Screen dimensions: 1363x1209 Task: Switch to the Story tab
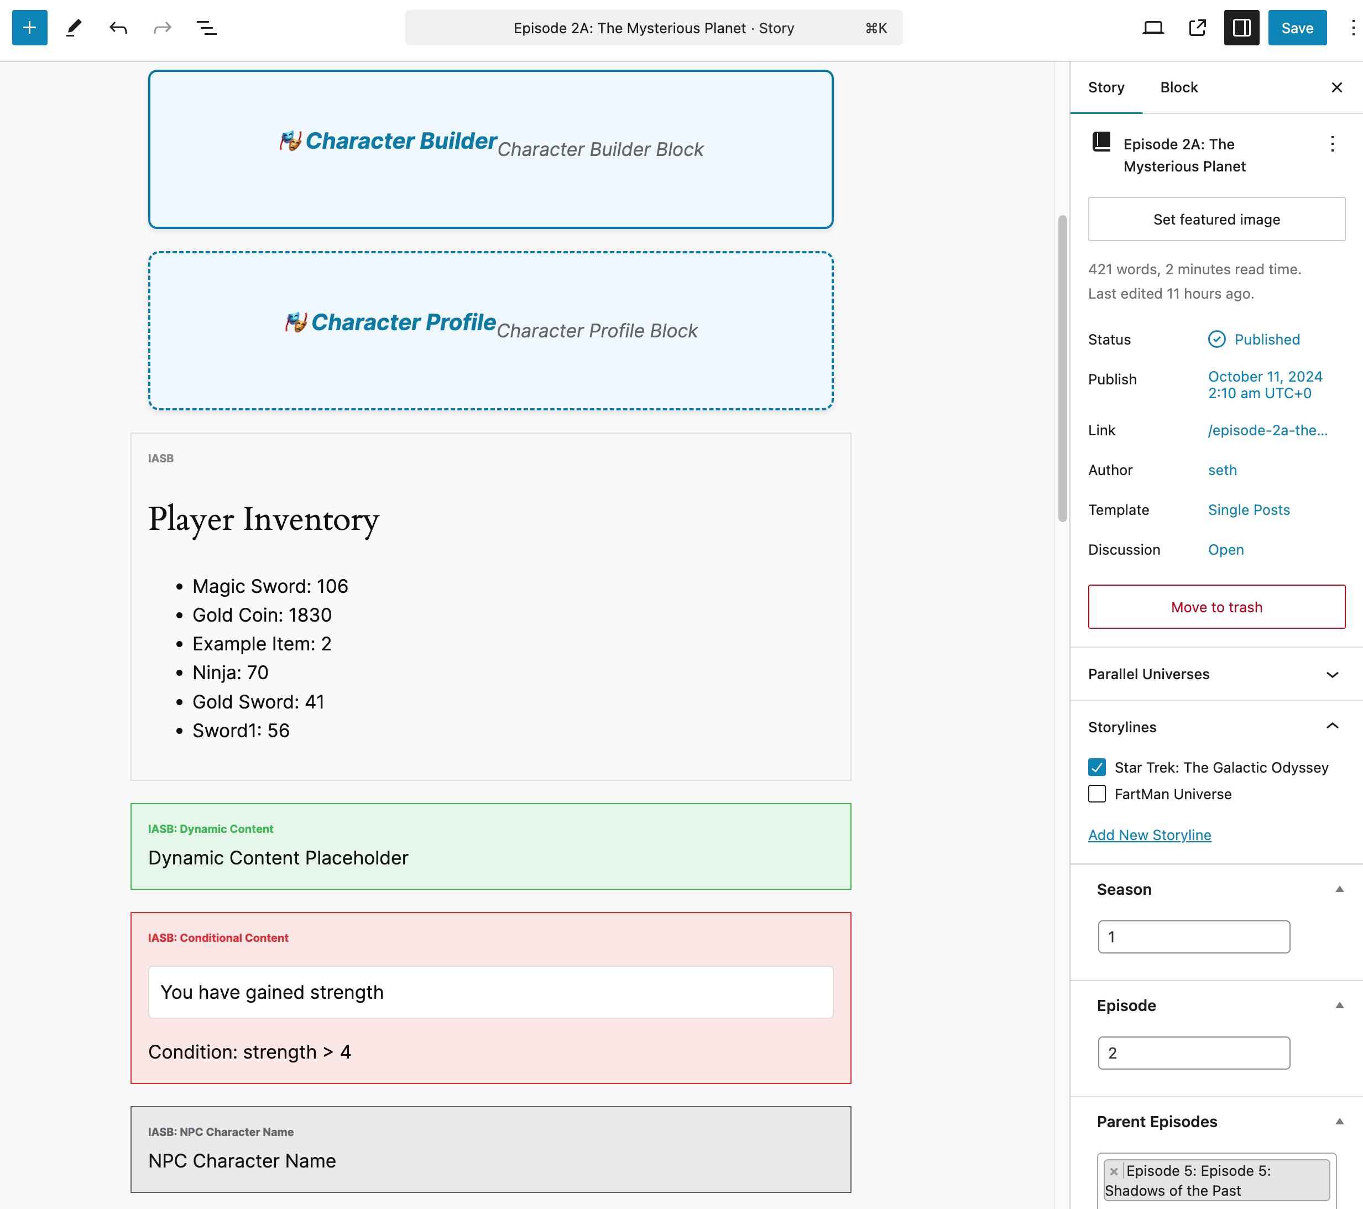[x=1106, y=86]
